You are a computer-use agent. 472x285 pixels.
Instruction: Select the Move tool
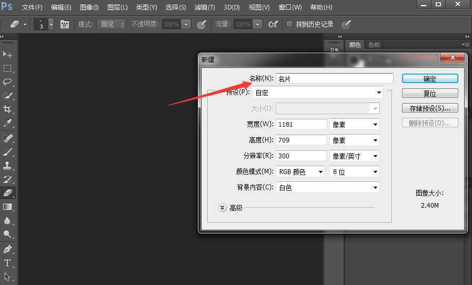coord(7,54)
